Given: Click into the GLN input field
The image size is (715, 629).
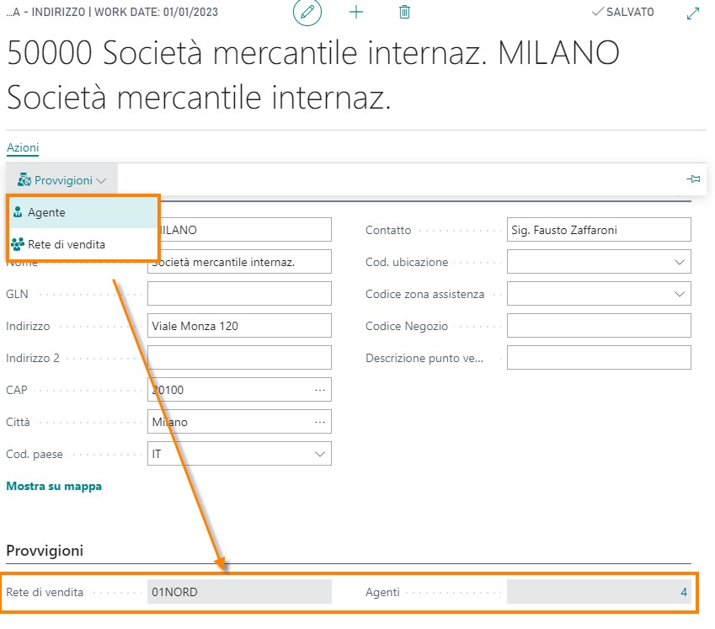Looking at the screenshot, I should (x=239, y=294).
